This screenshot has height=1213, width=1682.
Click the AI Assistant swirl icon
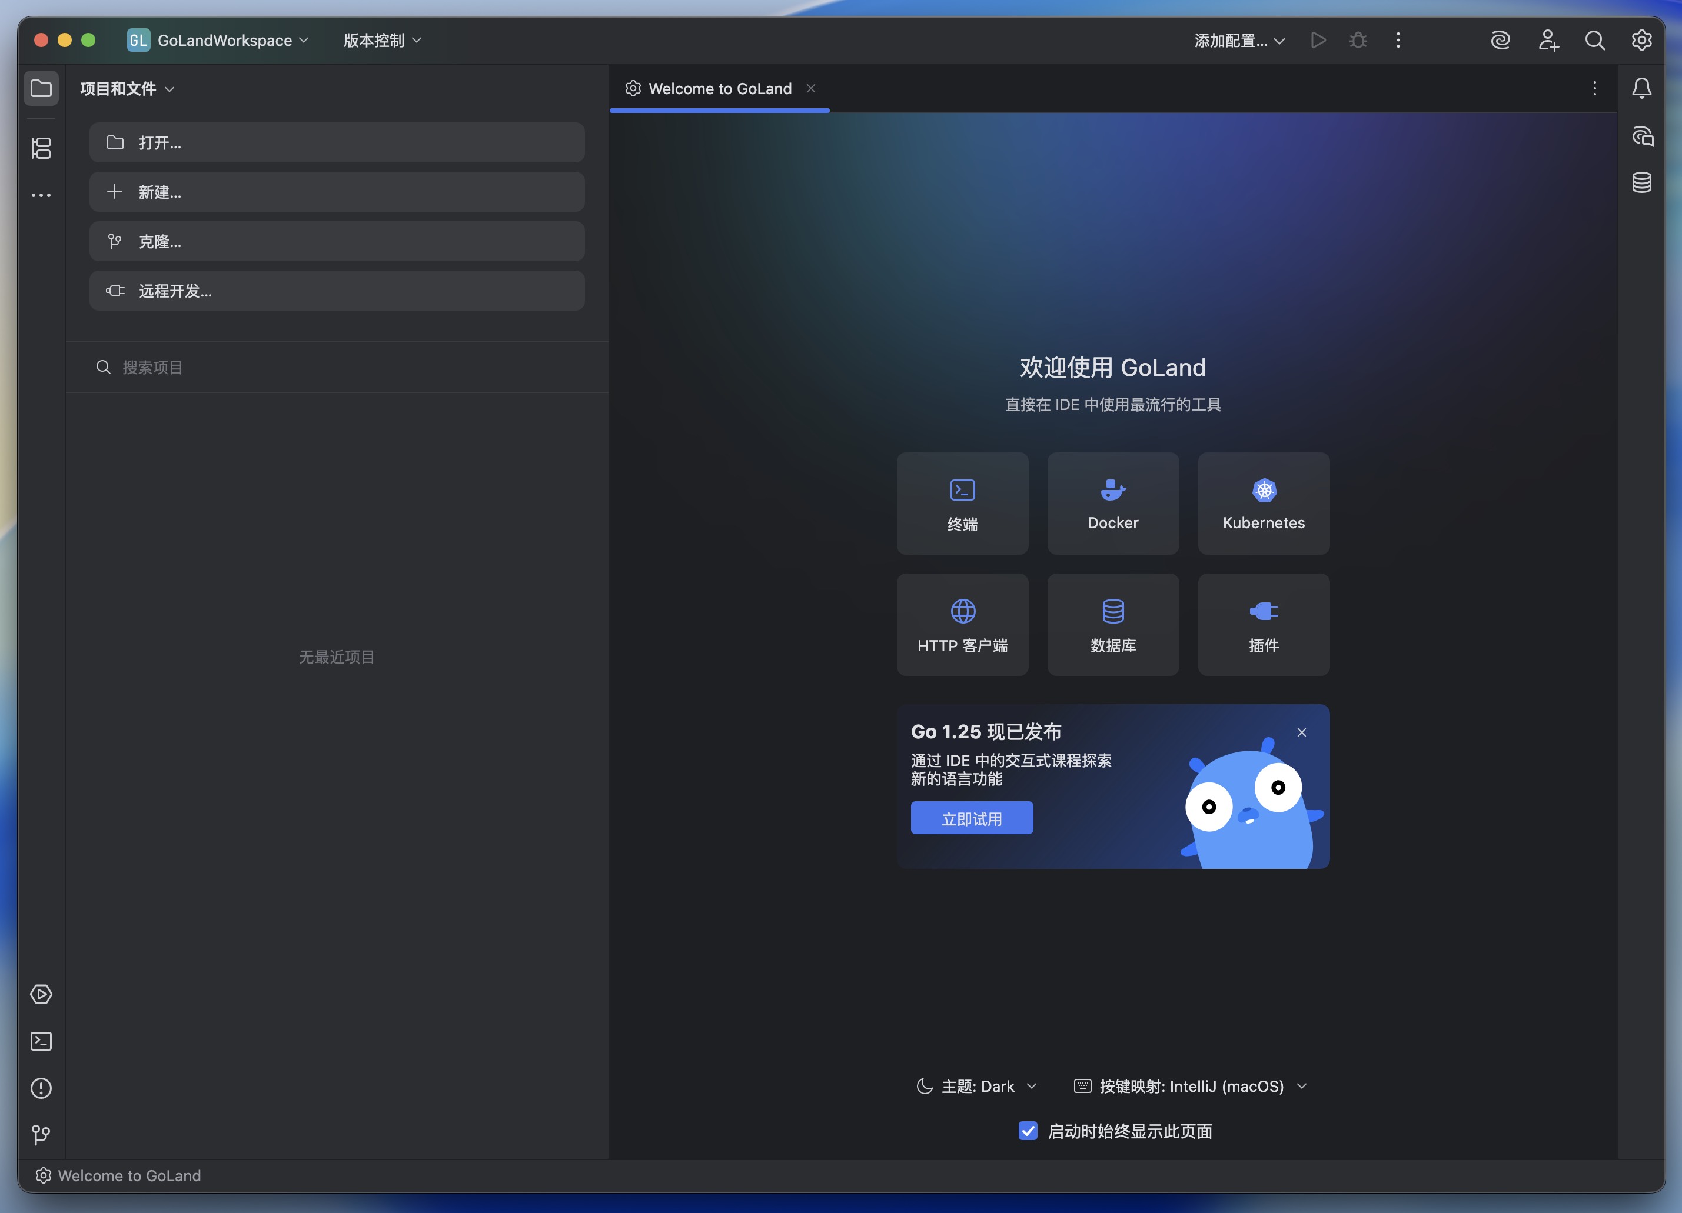pos(1500,40)
